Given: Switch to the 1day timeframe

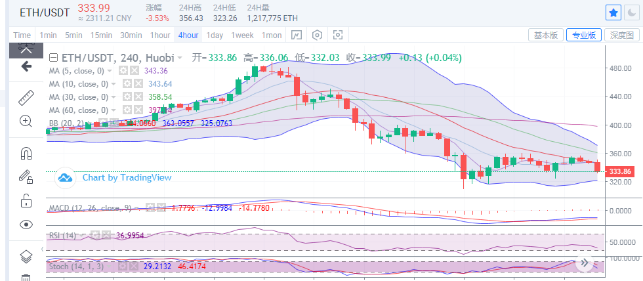Looking at the screenshot, I should tap(215, 35).
